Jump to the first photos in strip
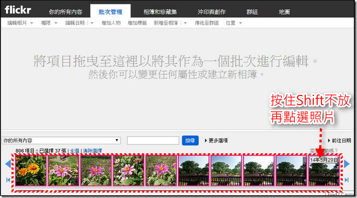 point(8,180)
